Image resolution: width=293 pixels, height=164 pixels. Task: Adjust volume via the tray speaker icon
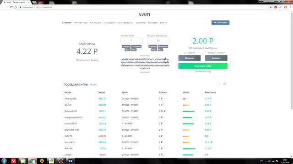(269, 161)
